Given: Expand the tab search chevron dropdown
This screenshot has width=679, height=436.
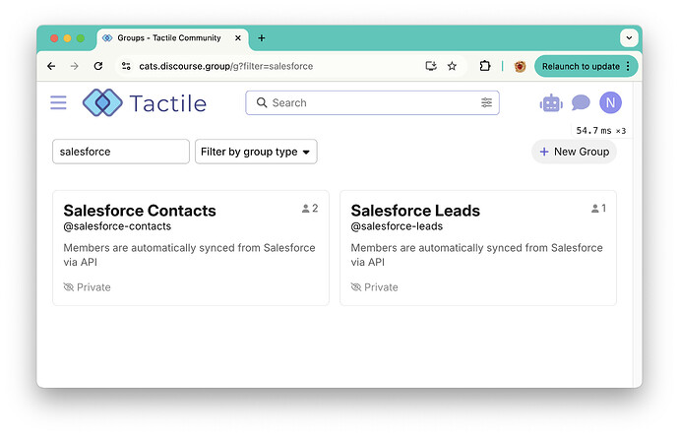Looking at the screenshot, I should 629,38.
